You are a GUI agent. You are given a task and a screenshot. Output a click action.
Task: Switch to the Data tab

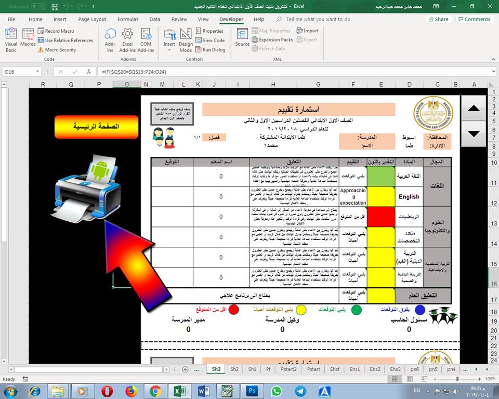click(155, 19)
